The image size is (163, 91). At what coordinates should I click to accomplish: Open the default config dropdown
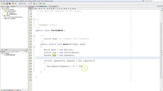tap(29, 4)
